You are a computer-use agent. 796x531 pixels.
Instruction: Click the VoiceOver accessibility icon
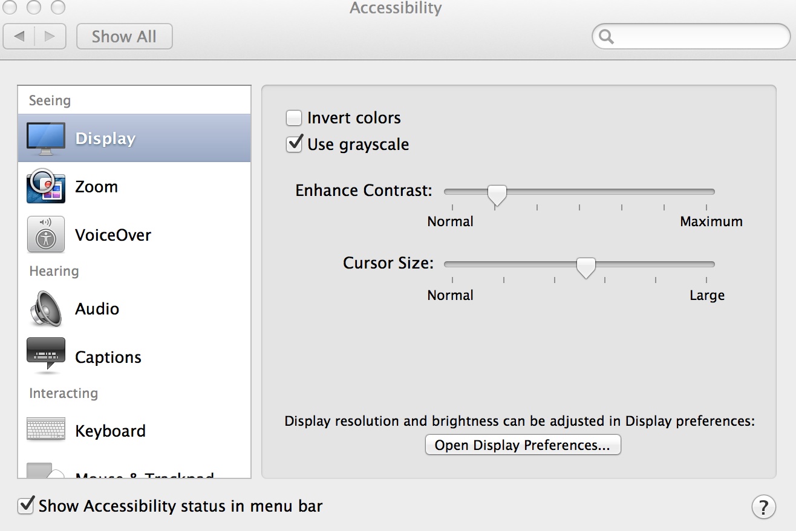(x=46, y=235)
